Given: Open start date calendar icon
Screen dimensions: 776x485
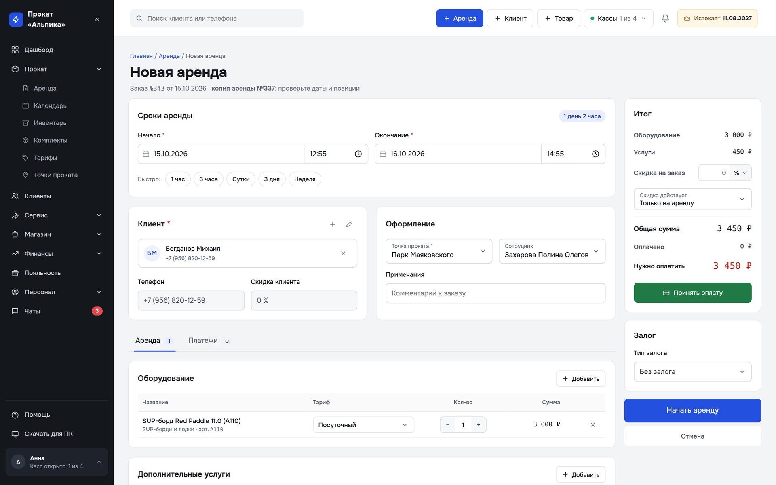Looking at the screenshot, I should click(146, 154).
